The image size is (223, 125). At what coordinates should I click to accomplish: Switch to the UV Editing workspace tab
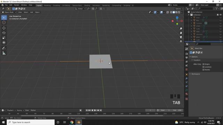[66, 6]
